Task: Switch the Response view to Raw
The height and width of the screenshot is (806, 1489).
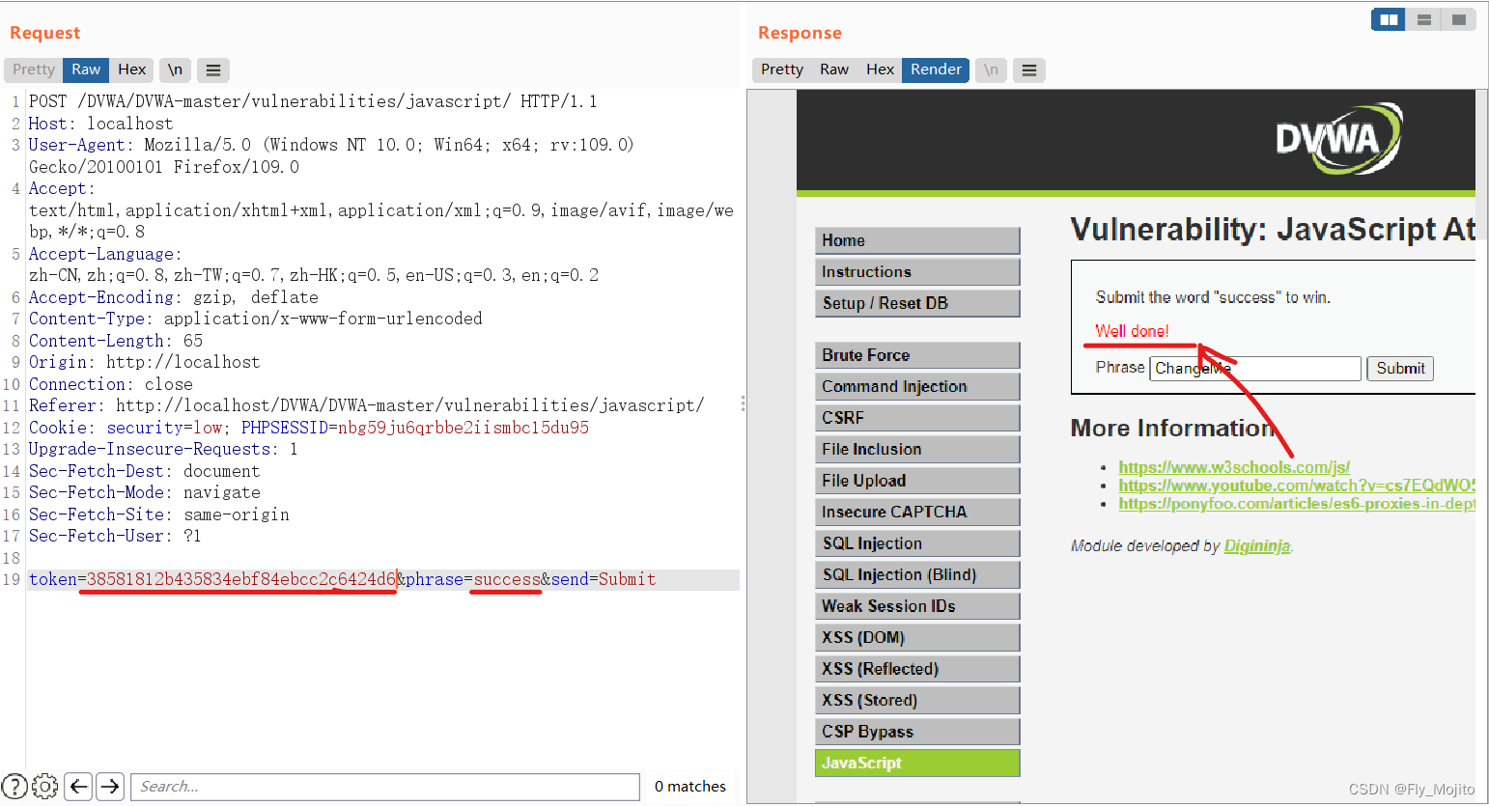Action: tap(833, 69)
